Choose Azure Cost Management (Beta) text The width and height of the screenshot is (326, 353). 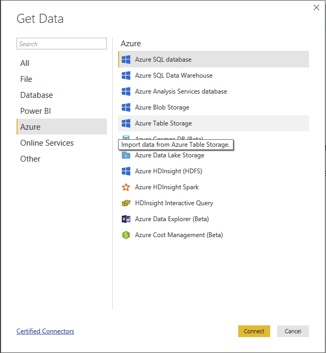pyautogui.click(x=179, y=235)
